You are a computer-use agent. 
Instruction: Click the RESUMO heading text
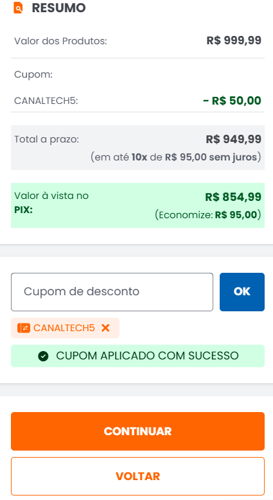coord(58,8)
